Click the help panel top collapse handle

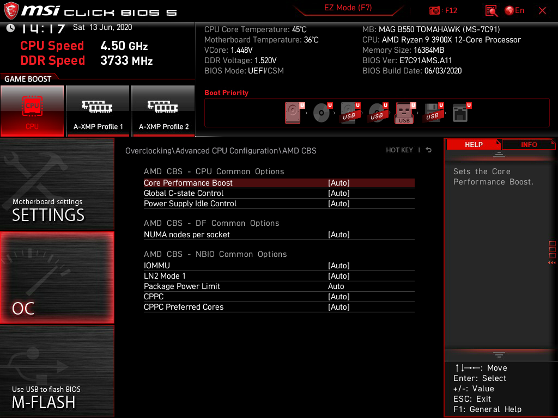(499, 154)
